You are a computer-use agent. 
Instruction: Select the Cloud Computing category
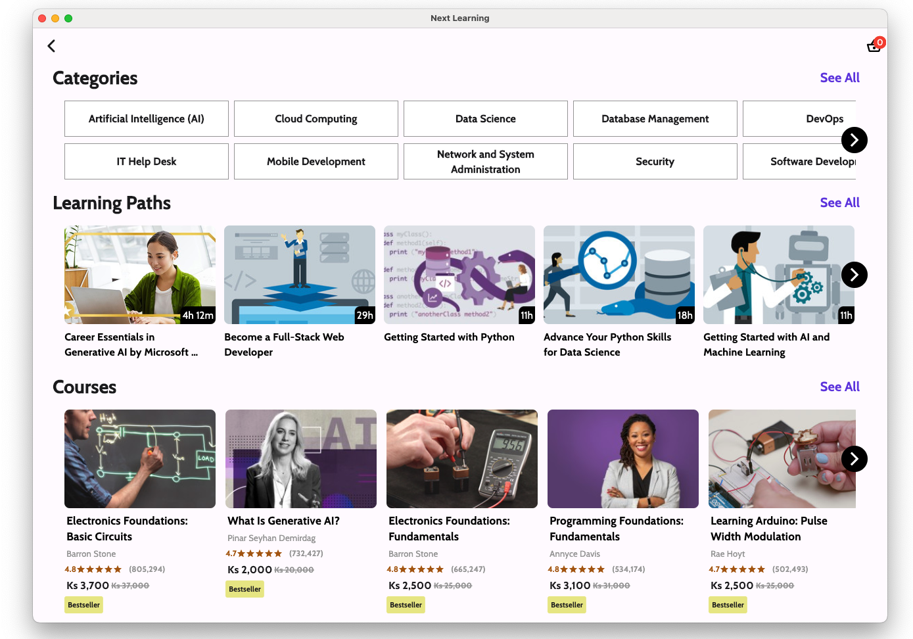[316, 119]
